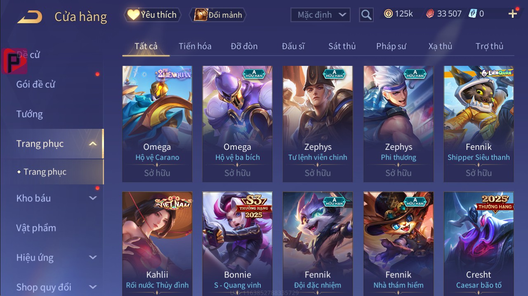
Task: Switch to the Pháp sư tab
Action: (391, 46)
